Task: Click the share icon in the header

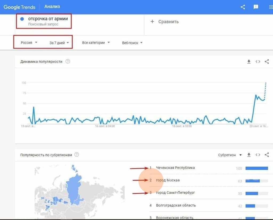Action: [243, 7]
